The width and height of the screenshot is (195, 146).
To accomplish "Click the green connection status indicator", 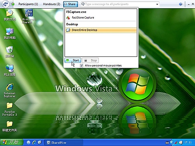I will click(13, 4).
